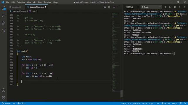Open the Run menu

[x=40, y=2]
